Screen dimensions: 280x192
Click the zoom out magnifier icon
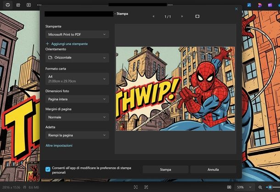point(260,187)
